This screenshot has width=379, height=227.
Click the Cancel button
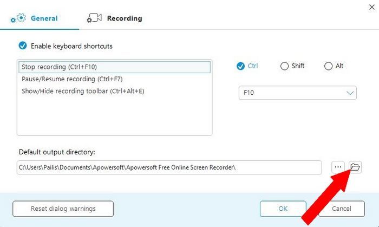point(341,208)
